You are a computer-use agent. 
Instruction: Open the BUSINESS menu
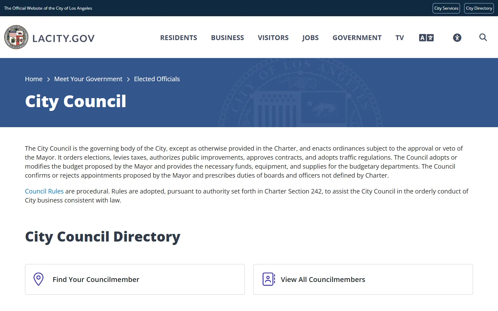228,38
